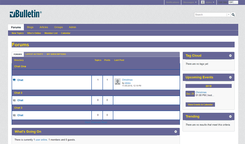Open the styles profile link in last post
This screenshot has height=144, width=245.
(x=128, y=83)
